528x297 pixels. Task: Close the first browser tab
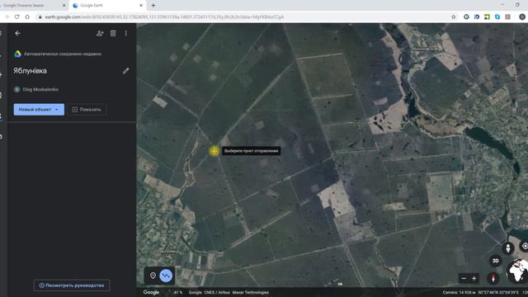[x=64, y=6]
